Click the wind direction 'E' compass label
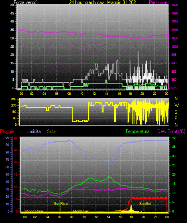 [x=176, y=118]
